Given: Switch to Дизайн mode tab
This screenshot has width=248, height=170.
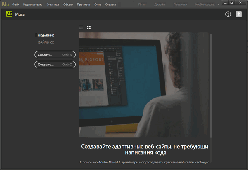Looking at the screenshot, I should [160, 5].
